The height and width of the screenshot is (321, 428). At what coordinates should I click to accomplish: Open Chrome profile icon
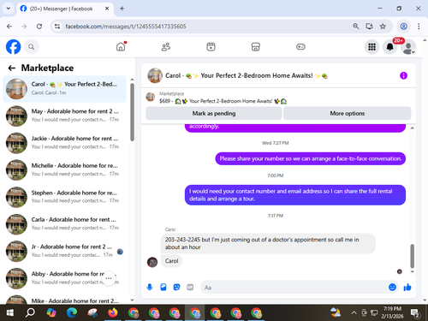click(403, 27)
